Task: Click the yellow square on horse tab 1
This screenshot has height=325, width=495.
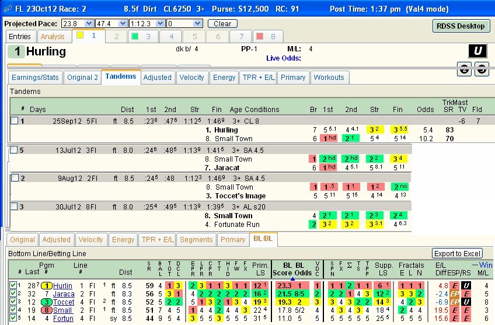Action: (x=80, y=36)
